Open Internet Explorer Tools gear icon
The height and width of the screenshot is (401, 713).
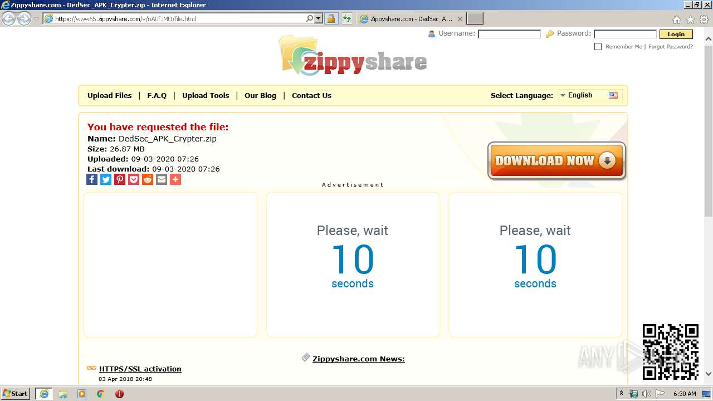pyautogui.click(x=704, y=19)
